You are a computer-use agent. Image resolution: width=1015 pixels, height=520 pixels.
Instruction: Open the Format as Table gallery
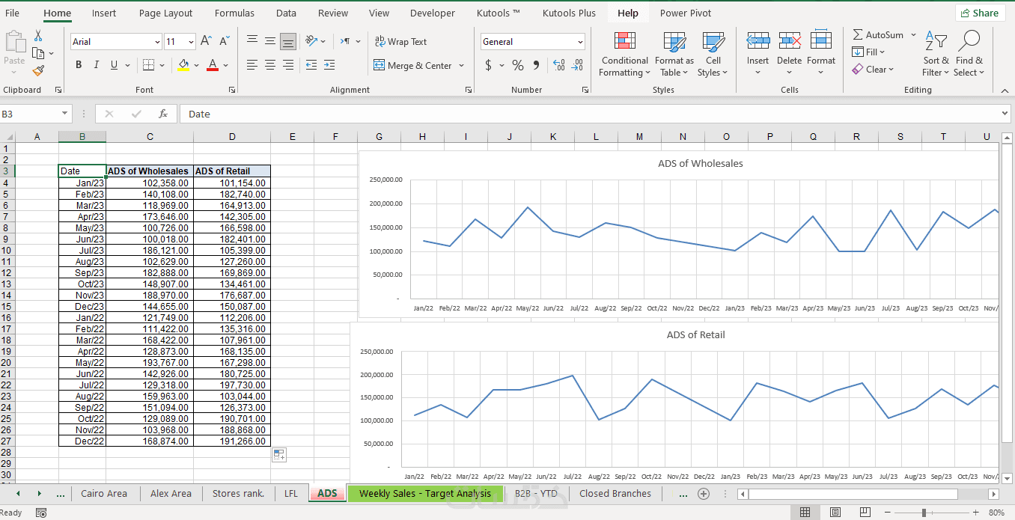click(674, 54)
